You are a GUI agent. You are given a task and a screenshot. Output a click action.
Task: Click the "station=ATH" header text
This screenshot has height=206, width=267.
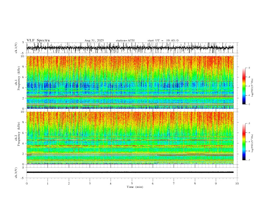(125, 40)
